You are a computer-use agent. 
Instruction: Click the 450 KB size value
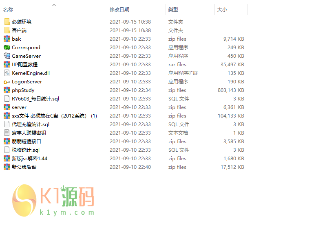pos(236,56)
